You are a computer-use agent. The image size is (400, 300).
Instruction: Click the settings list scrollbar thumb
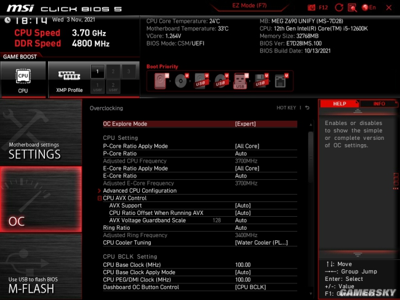click(310, 157)
